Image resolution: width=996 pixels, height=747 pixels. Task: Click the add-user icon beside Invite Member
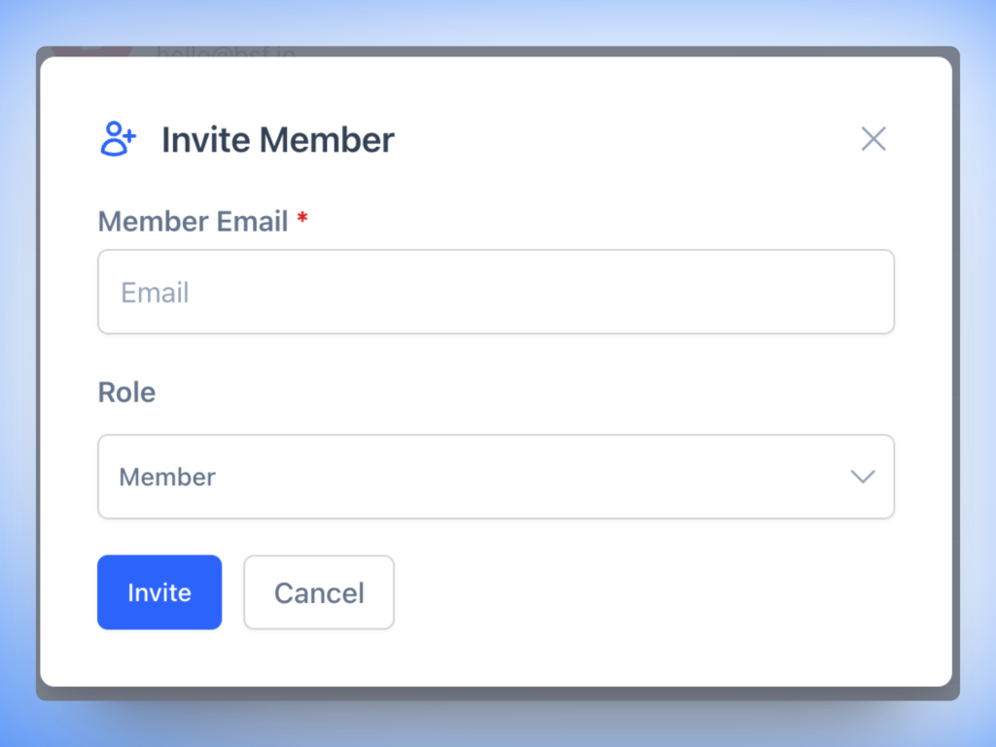119,139
